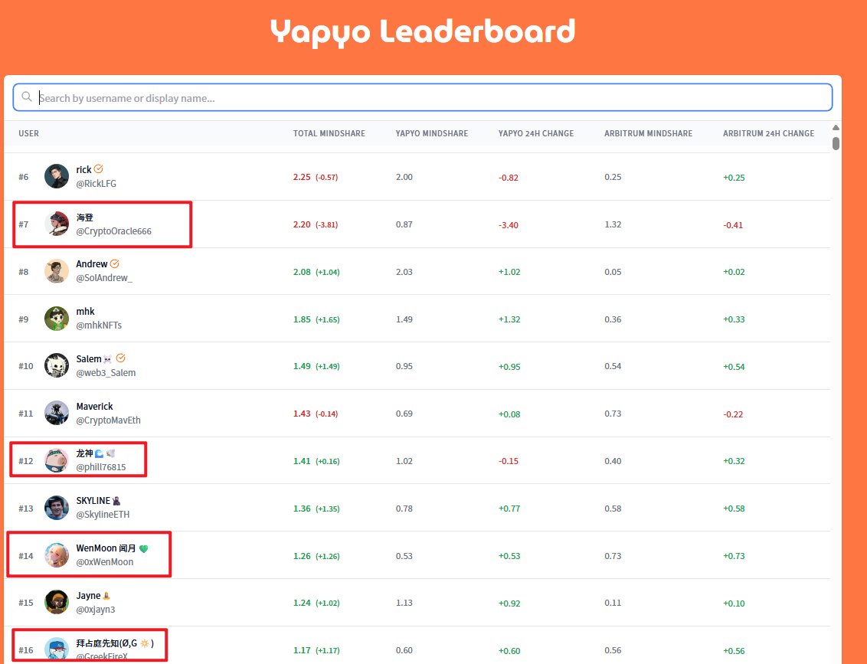
Task: Click SKYLINE's total mindshare value 1.36
Action: click(302, 509)
